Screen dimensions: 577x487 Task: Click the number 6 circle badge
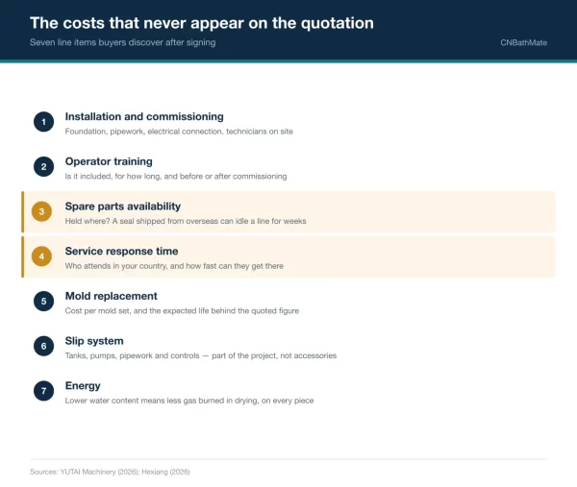tap(44, 346)
